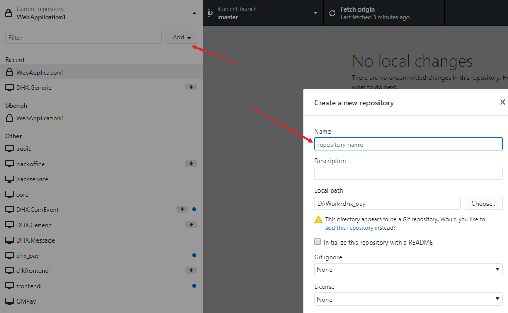Click the down-arrow badge on the DHX.ComEvent row
This screenshot has width=508, height=313.
click(182, 209)
